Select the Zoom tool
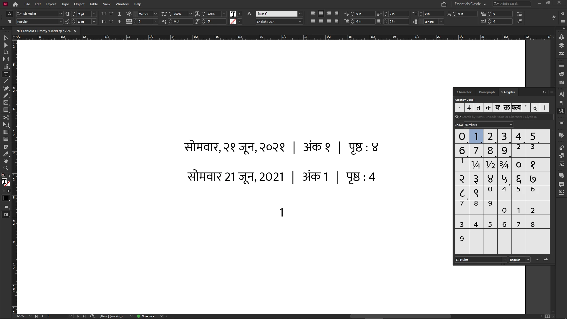The height and width of the screenshot is (319, 567). click(6, 168)
